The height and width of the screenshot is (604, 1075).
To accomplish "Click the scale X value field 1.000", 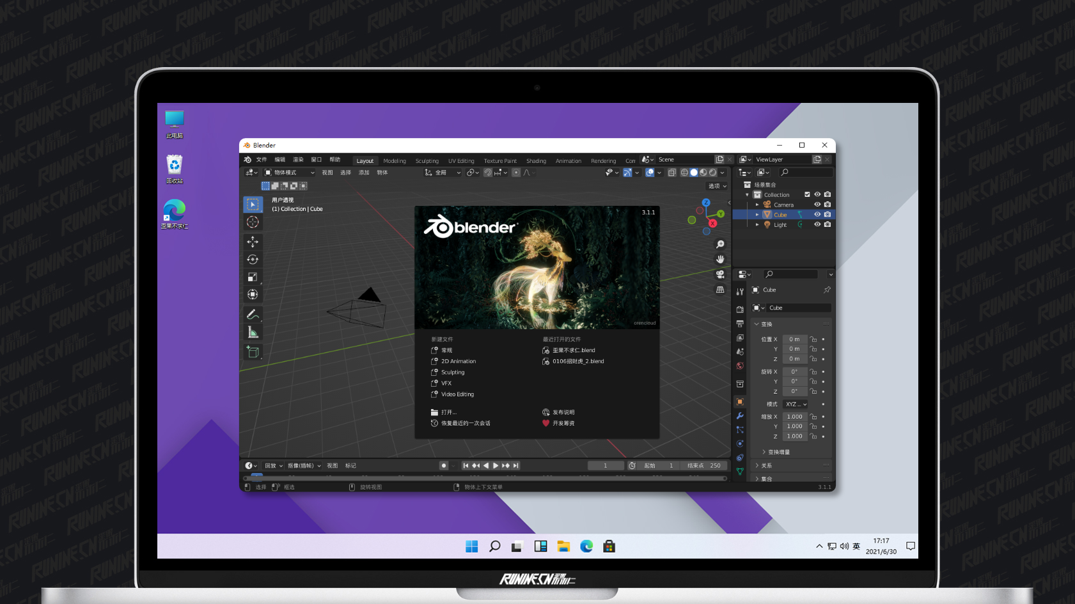I will (x=795, y=417).
